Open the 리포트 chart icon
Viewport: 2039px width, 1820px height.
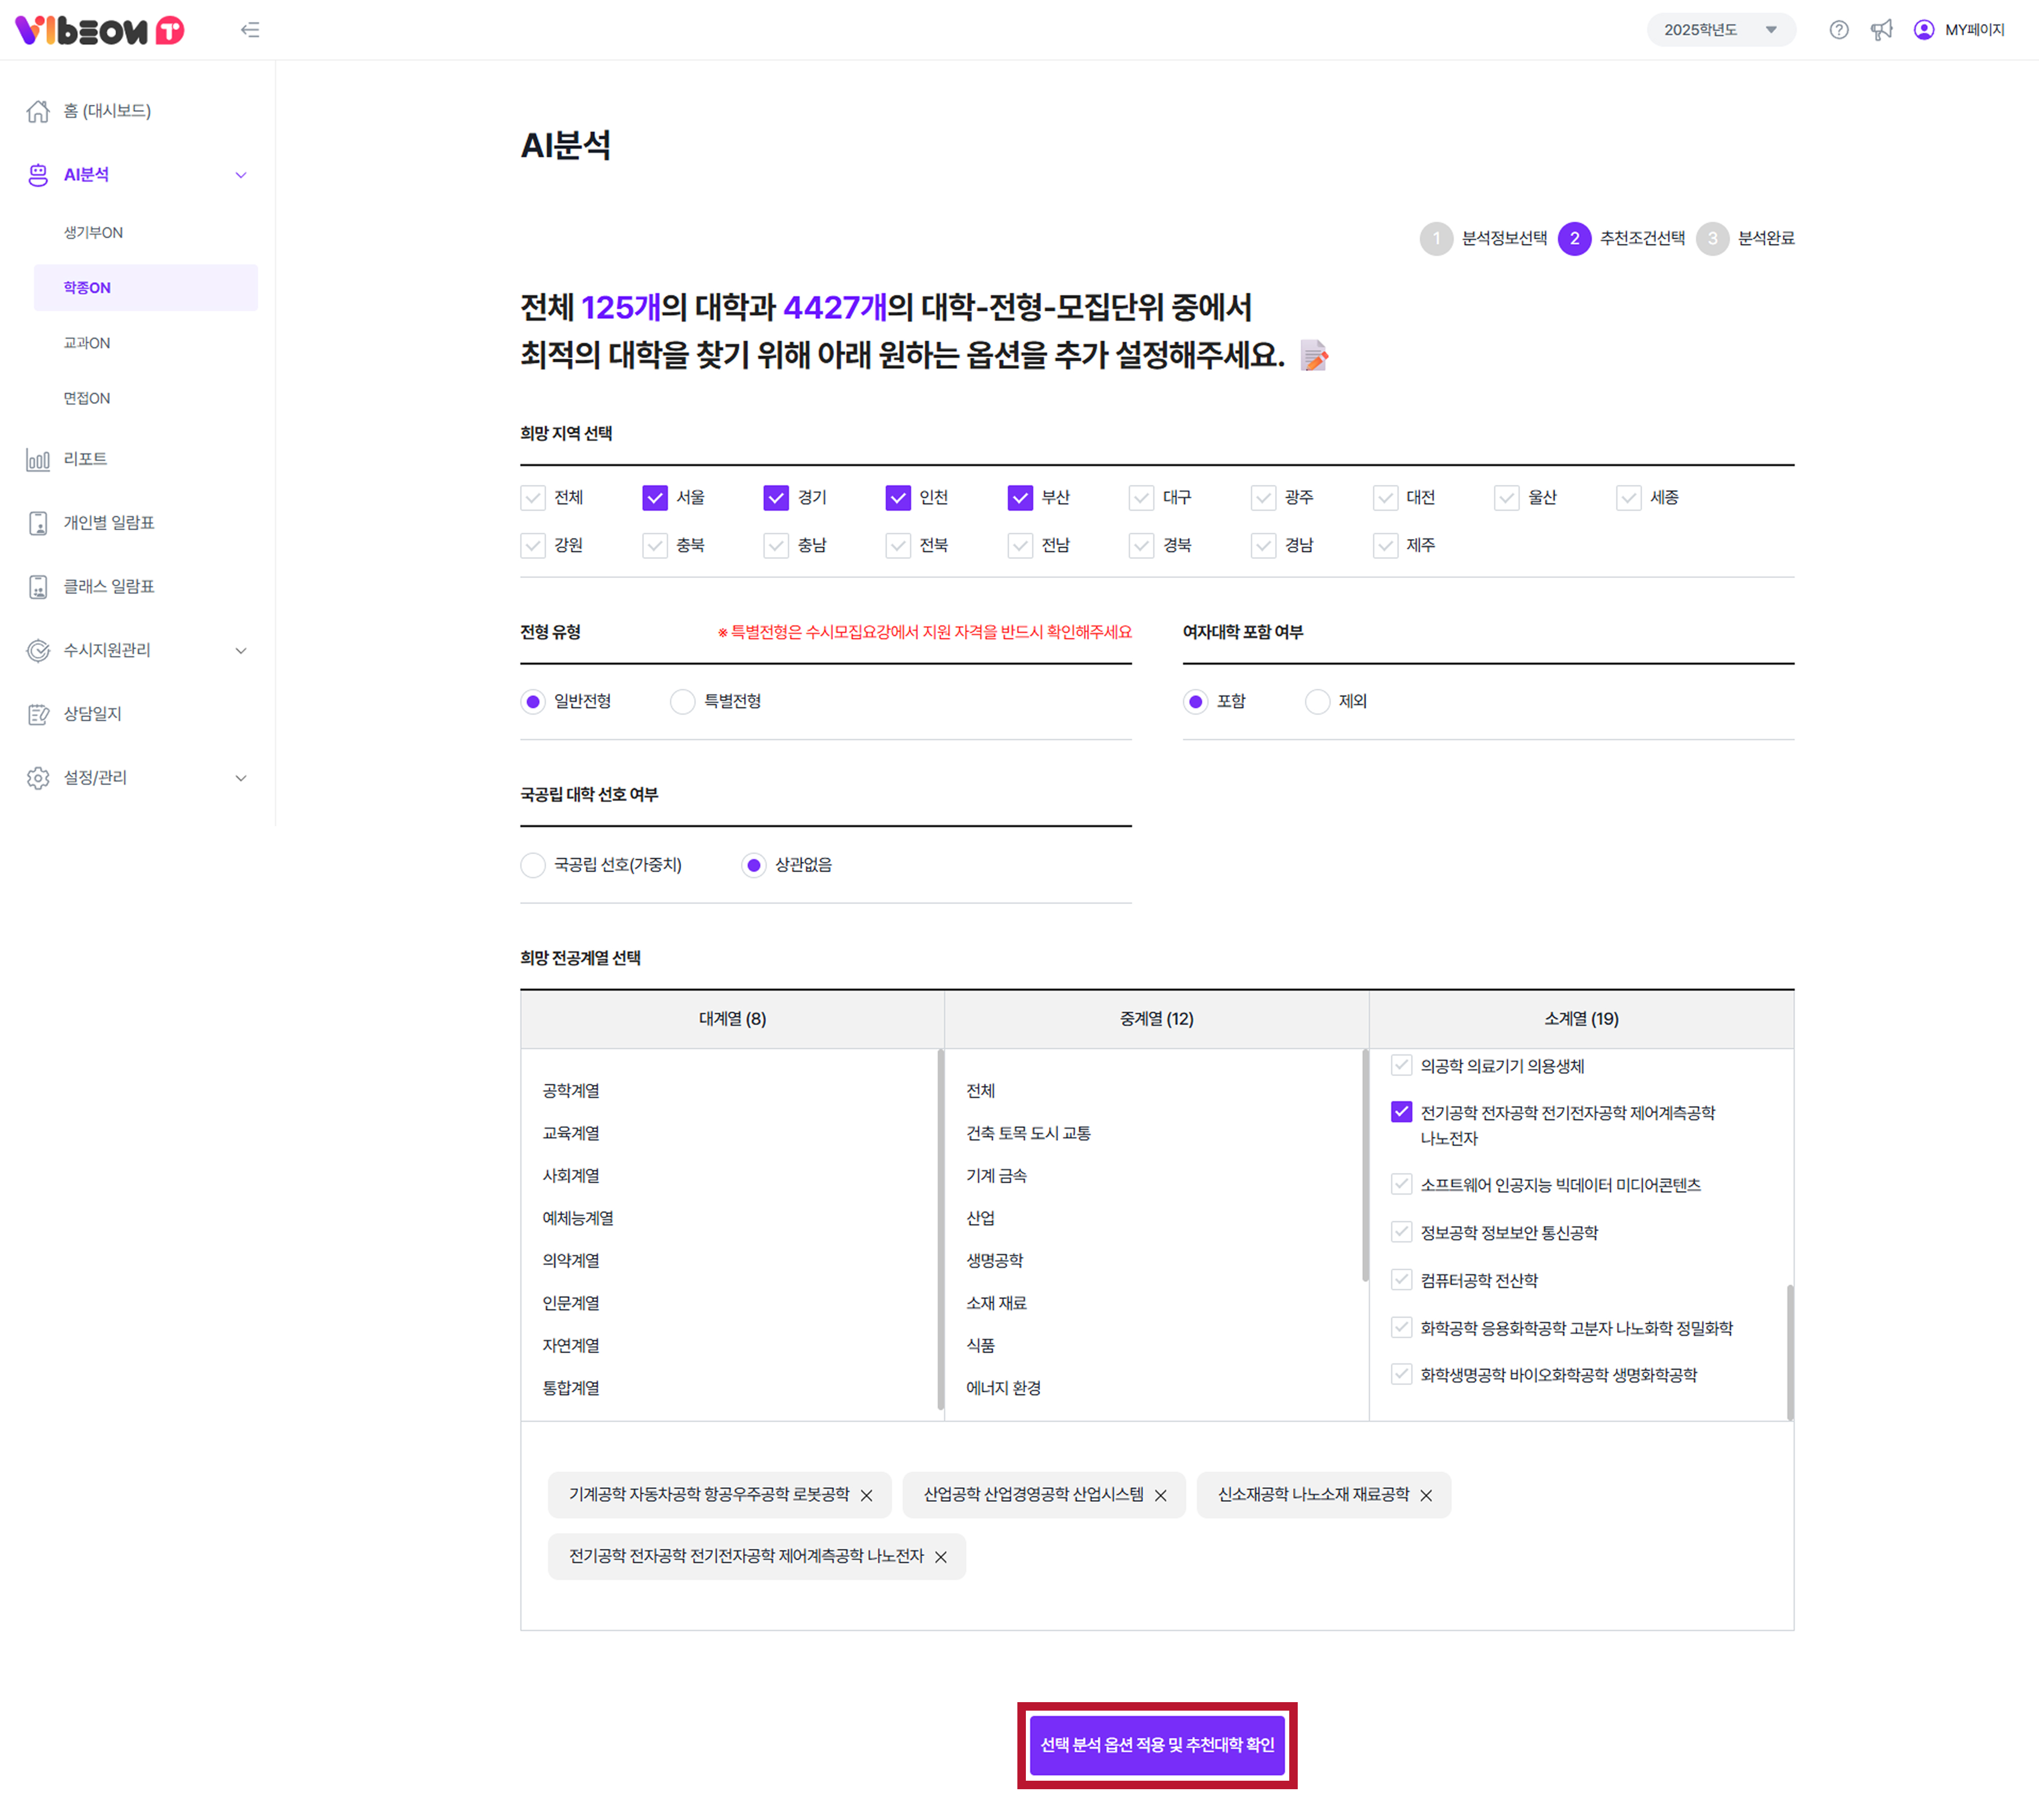[38, 460]
